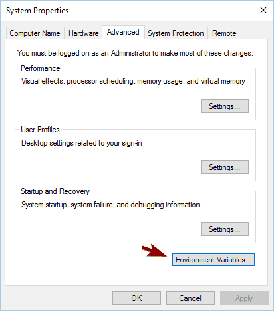Viewport: 274px width, 311px height.
Task: Select the Advanced tab
Action: pos(123,32)
